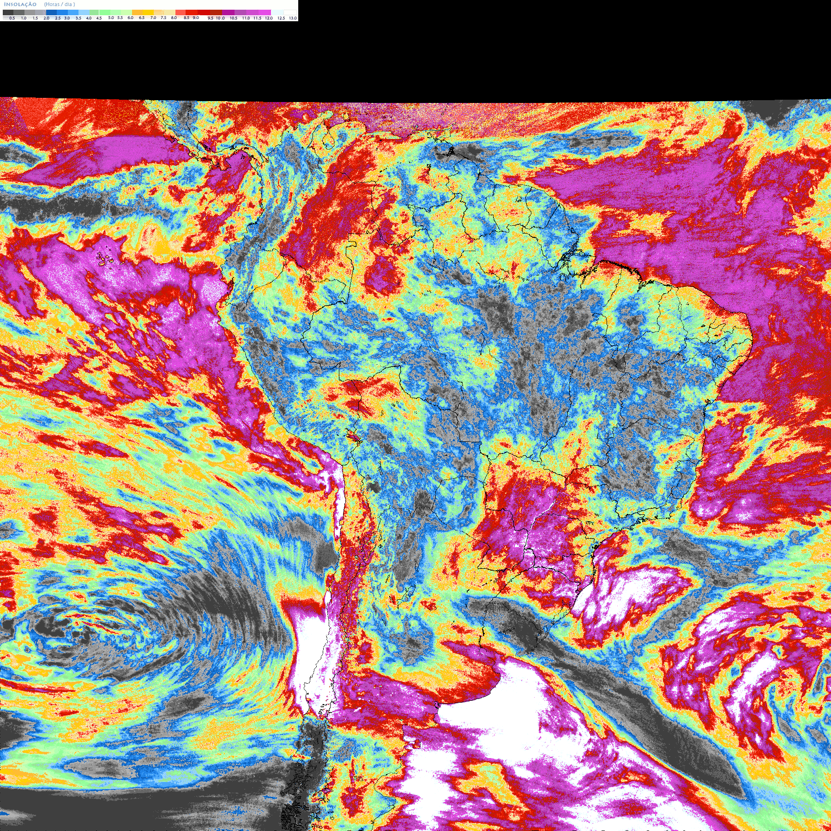Select the white legend swatch above 13.0
831x831 pixels.
pyautogui.click(x=290, y=12)
